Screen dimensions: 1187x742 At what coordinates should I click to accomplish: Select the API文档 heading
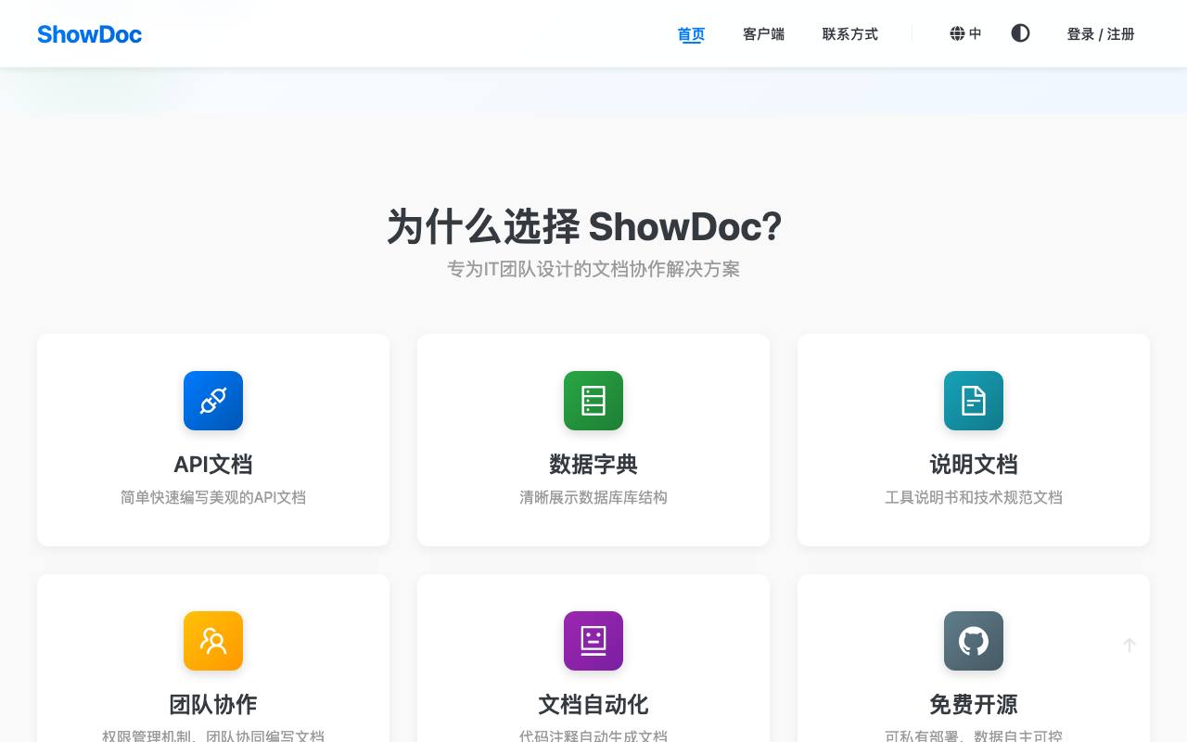[x=213, y=464]
